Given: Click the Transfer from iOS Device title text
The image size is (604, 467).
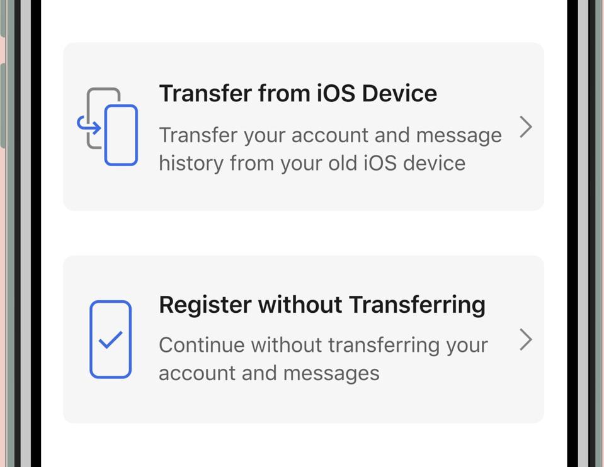Looking at the screenshot, I should 299,93.
